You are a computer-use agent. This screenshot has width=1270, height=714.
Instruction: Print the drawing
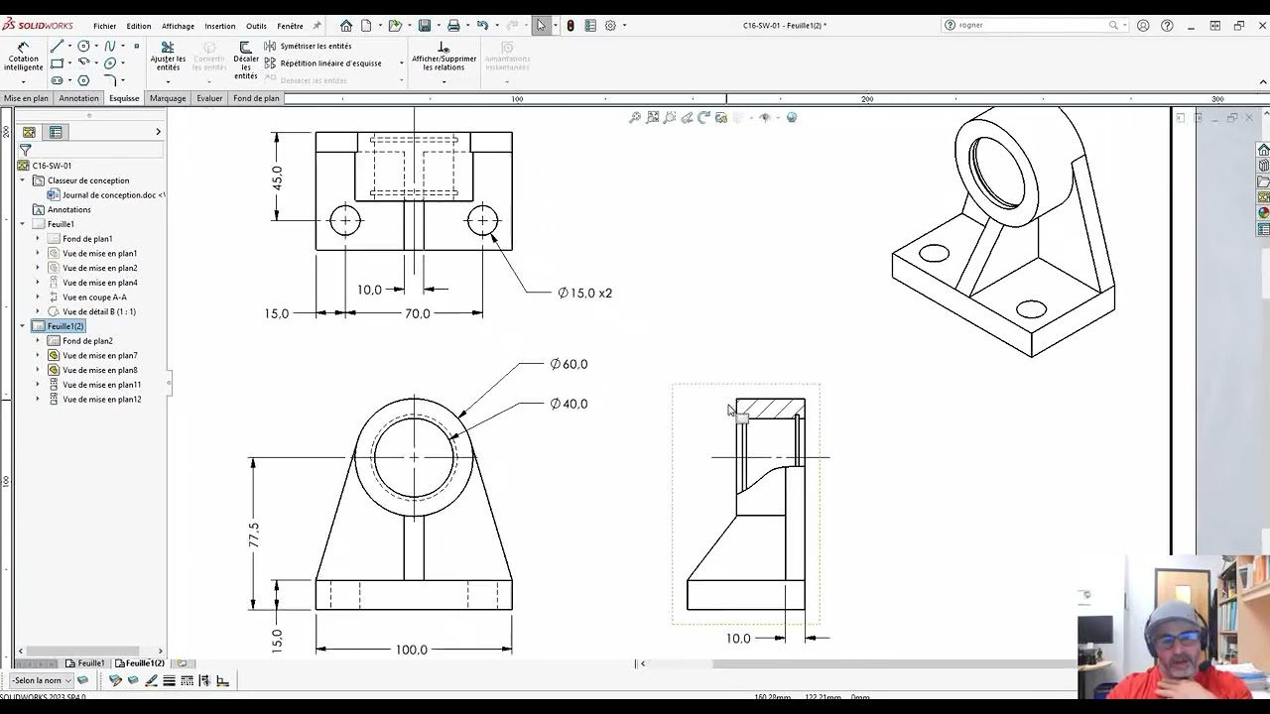453,26
